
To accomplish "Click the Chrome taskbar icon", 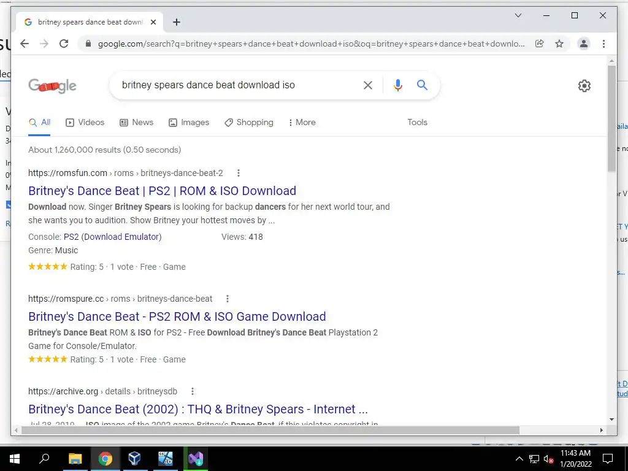I will coord(105,459).
